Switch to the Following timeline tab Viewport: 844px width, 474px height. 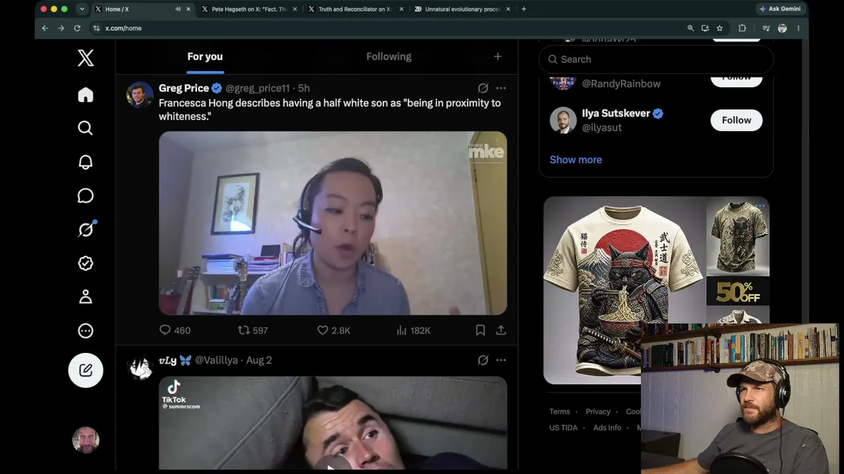388,57
